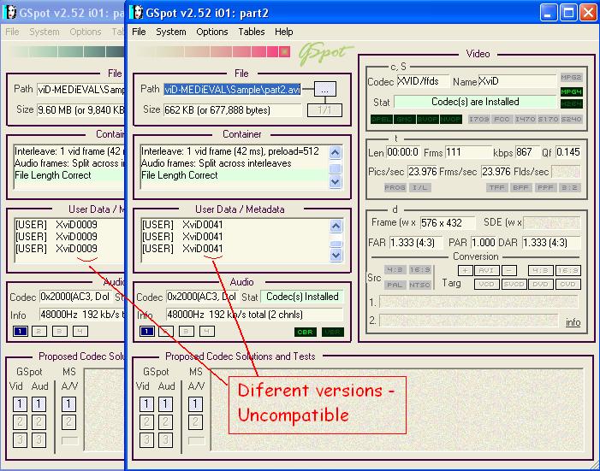Select audio stream 1 in the back window

(21, 331)
